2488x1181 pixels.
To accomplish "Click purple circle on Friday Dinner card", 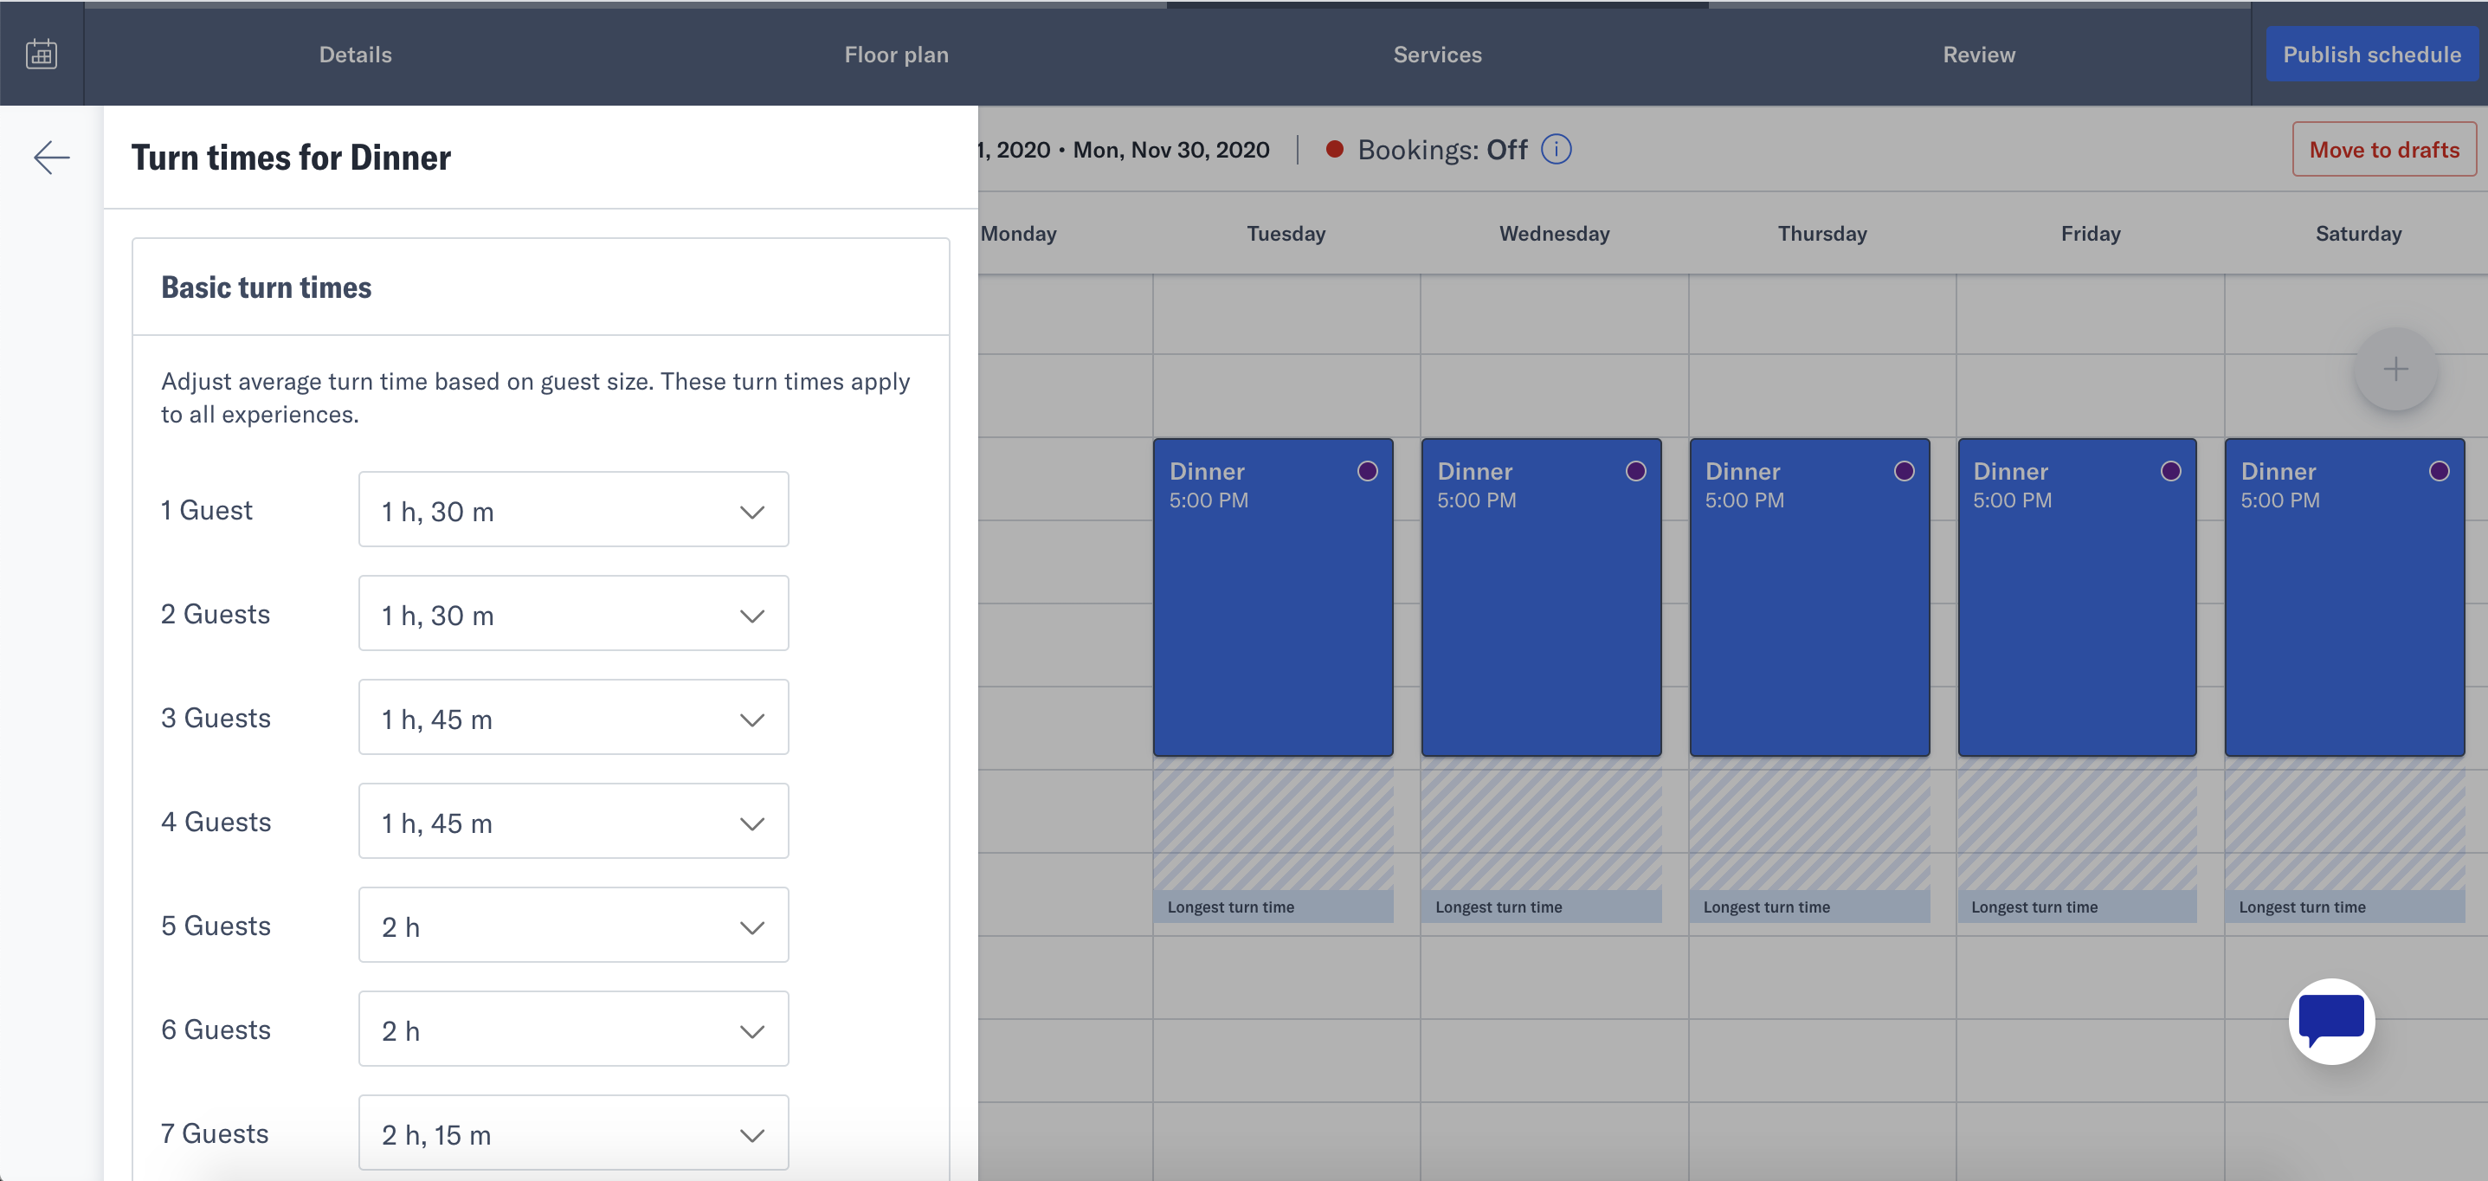I will pyautogui.click(x=2171, y=471).
